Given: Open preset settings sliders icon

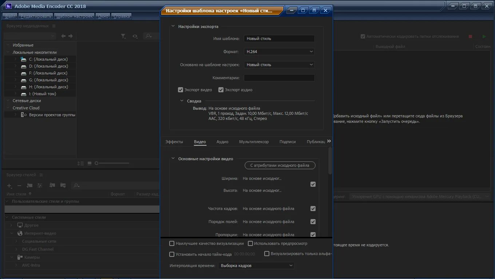Looking at the screenshot, I should 40,186.
